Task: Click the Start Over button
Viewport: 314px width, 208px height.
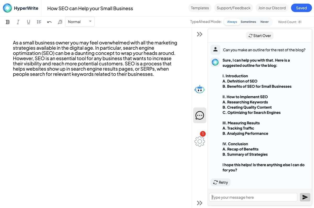Action: point(260,36)
